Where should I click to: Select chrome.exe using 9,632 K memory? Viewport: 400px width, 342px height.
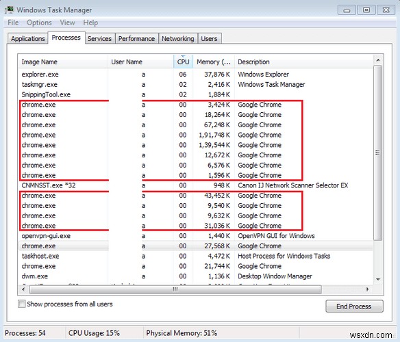coord(196,216)
